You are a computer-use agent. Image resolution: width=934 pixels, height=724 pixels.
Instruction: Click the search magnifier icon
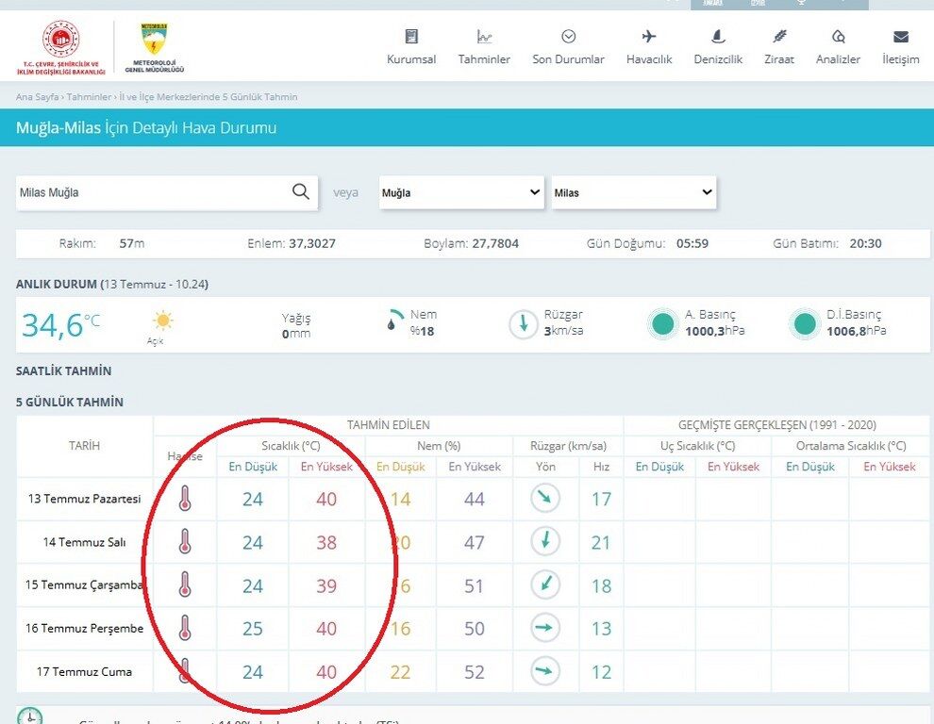coord(301,191)
